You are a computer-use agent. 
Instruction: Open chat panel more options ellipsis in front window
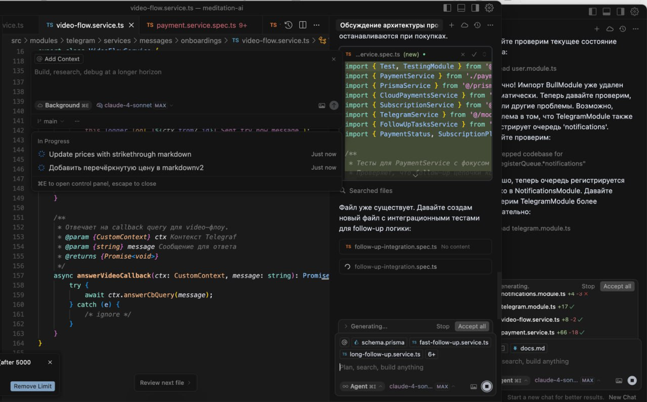[490, 25]
